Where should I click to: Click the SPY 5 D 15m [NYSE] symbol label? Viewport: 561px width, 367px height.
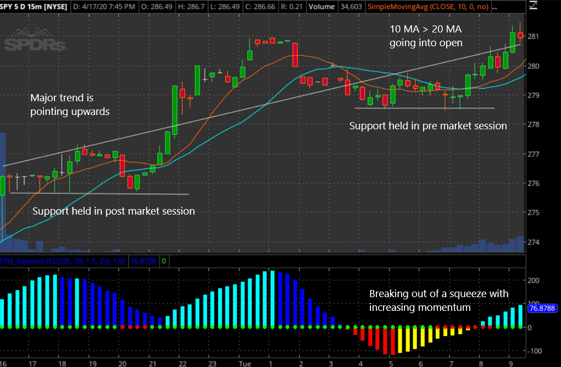point(34,7)
